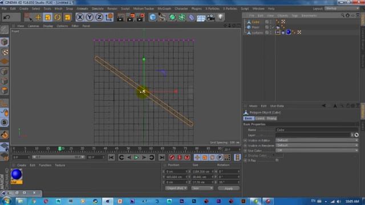
Task: Toggle Autokeying red button
Action: 180,157
